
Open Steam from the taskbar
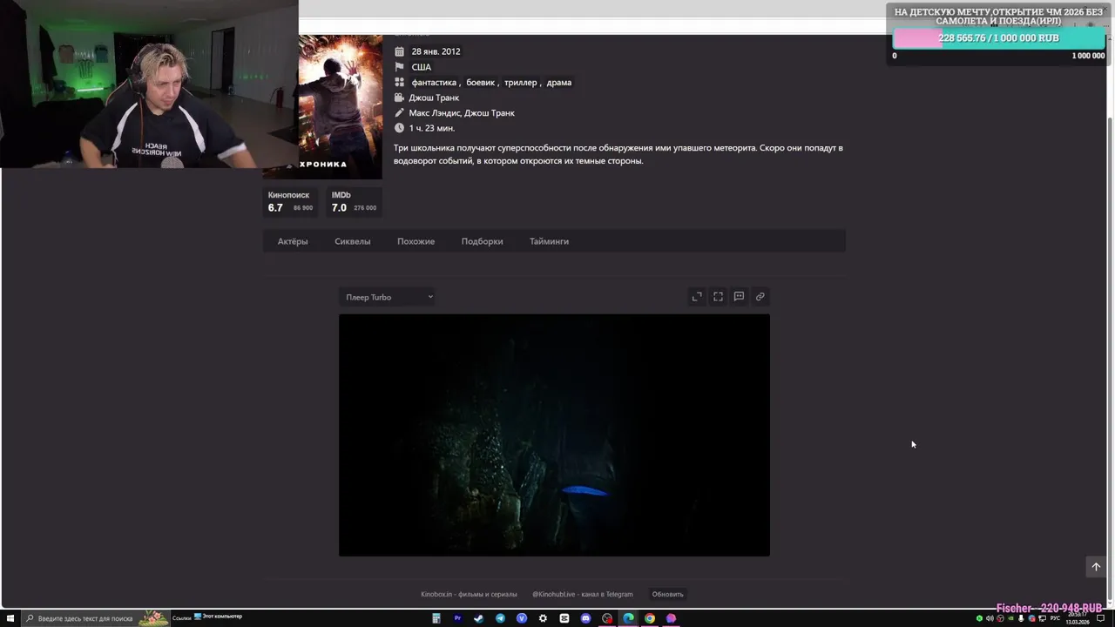tap(478, 618)
